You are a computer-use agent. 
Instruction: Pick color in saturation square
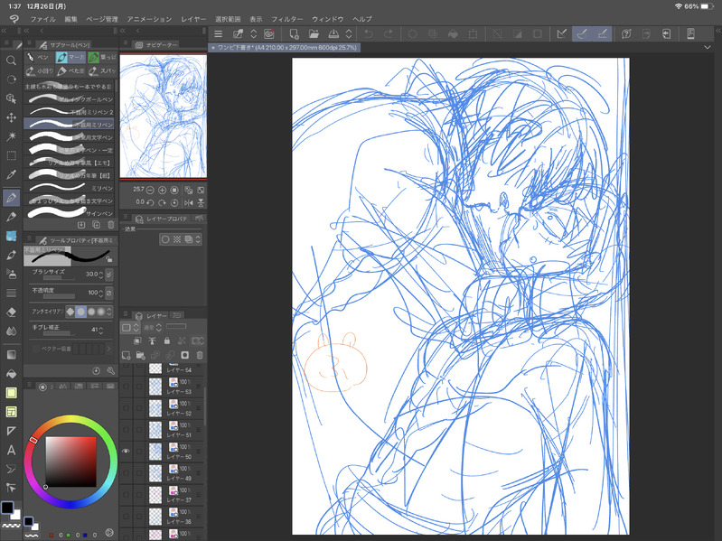pyautogui.click(x=70, y=462)
